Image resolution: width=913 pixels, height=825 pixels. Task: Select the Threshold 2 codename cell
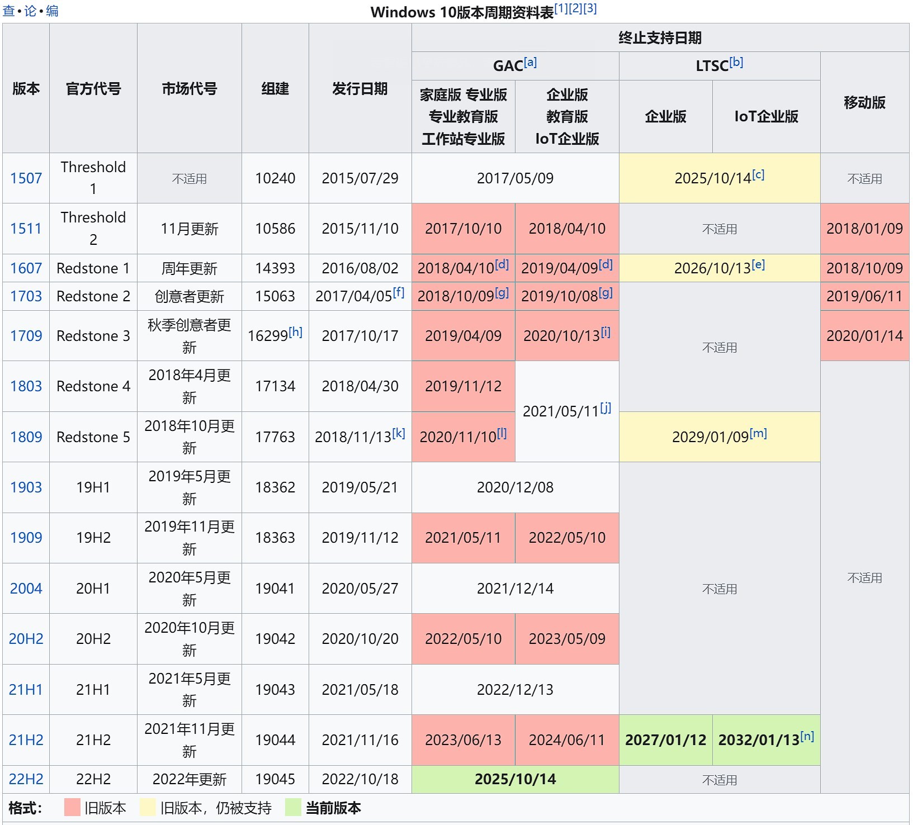pos(93,229)
